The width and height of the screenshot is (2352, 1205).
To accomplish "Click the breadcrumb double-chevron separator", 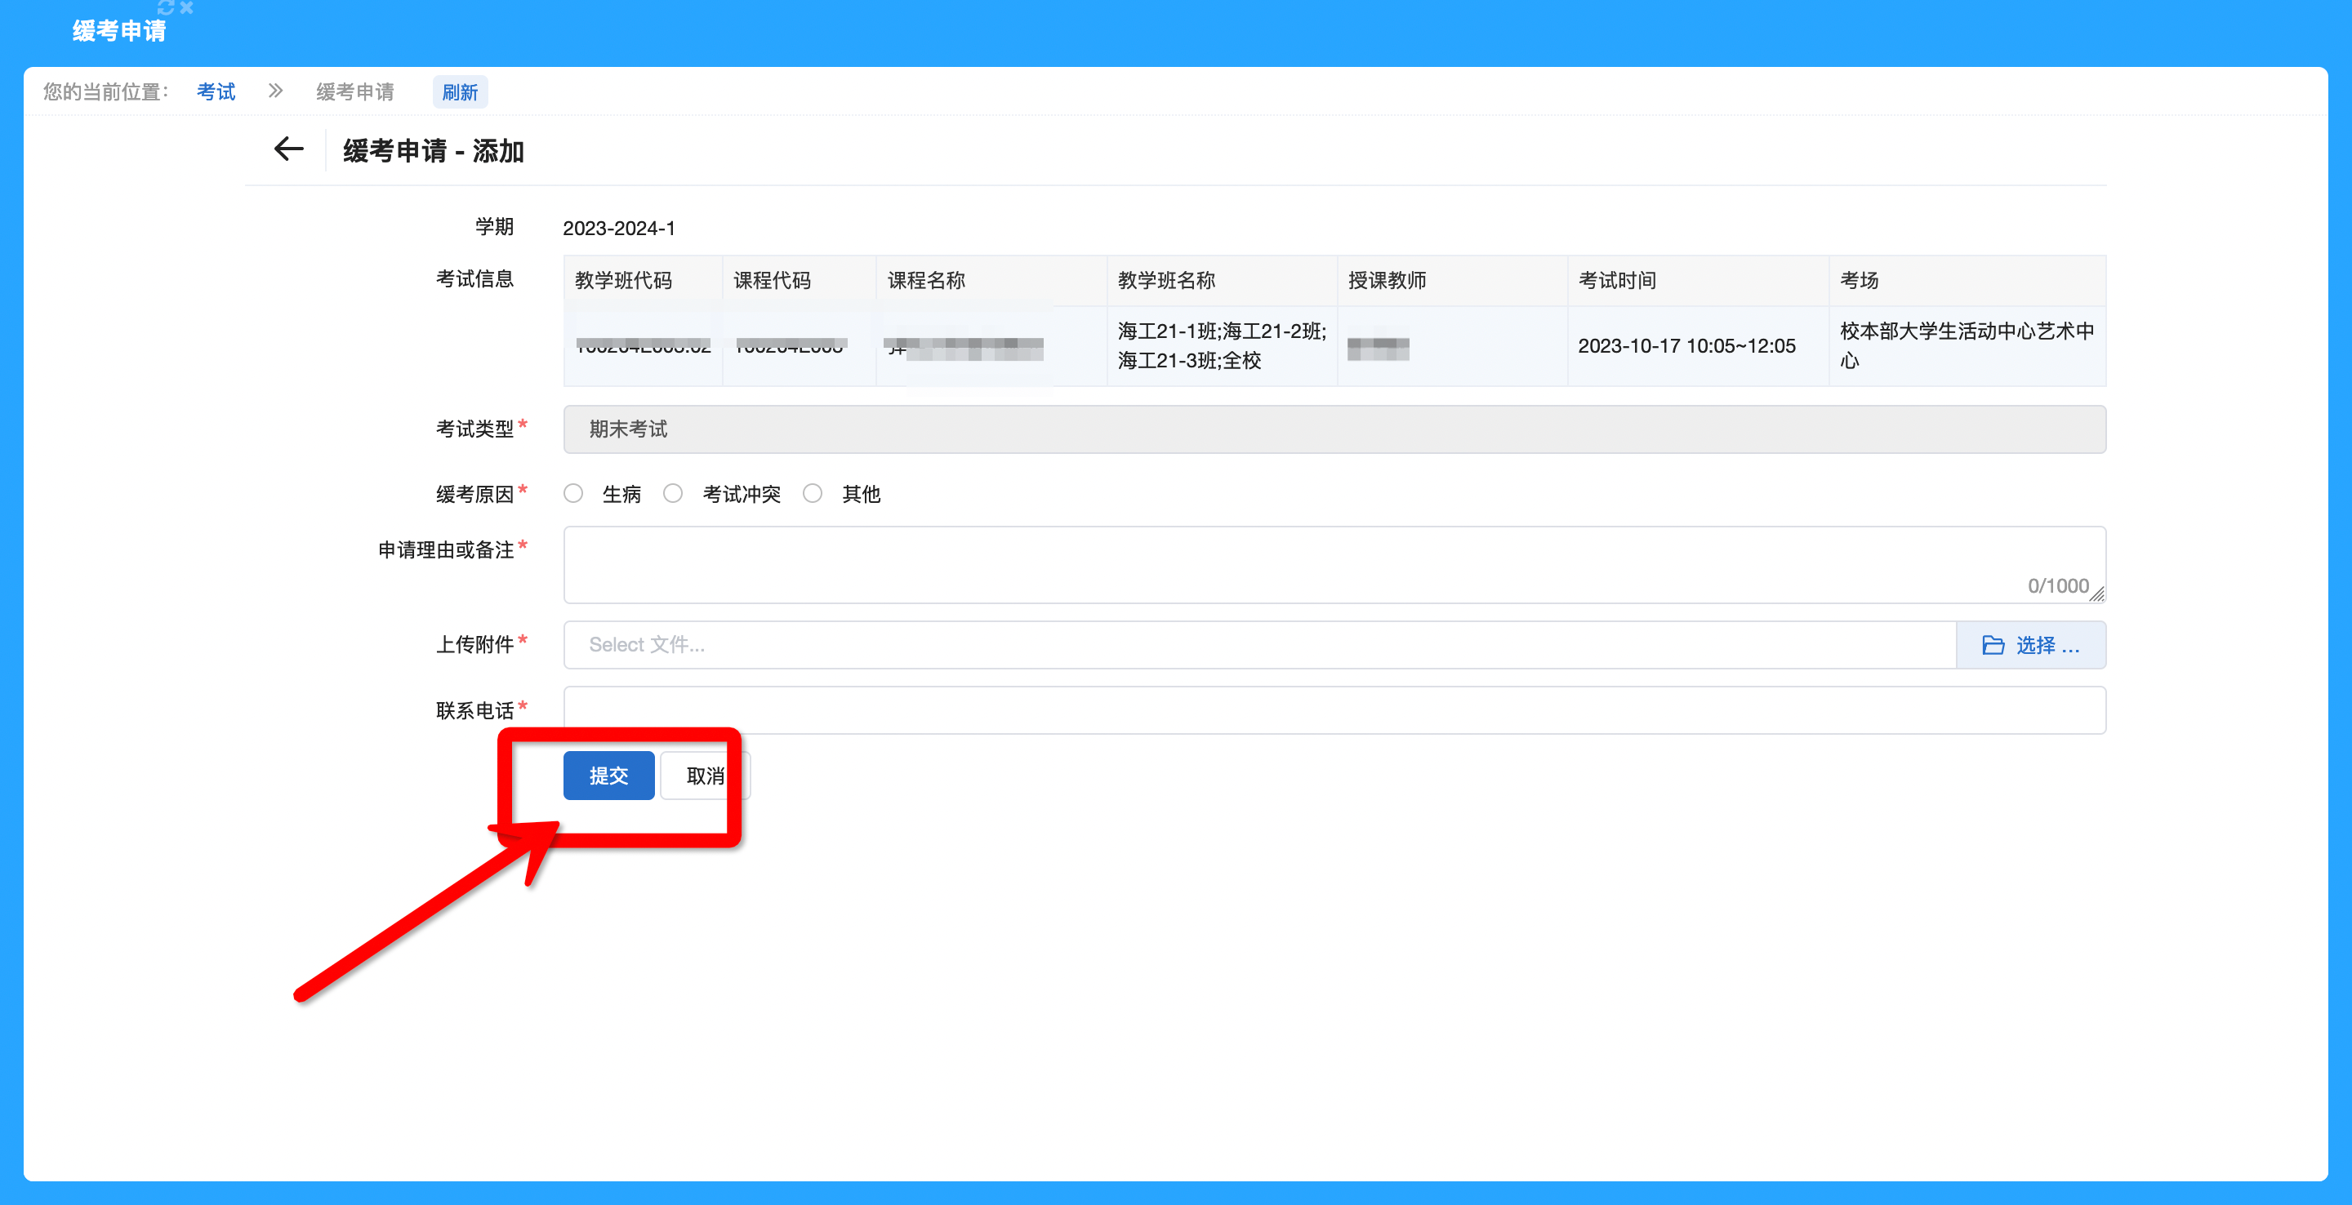I will [x=276, y=91].
